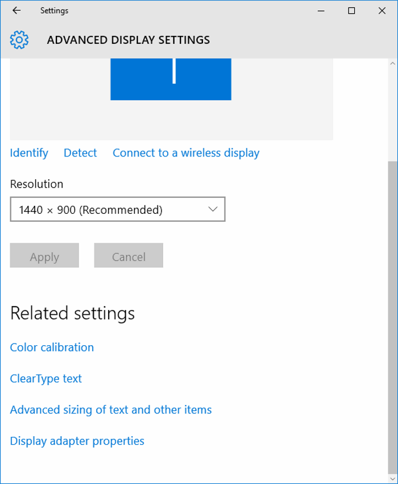
Task: Minimize the Settings window
Action: [321, 11]
